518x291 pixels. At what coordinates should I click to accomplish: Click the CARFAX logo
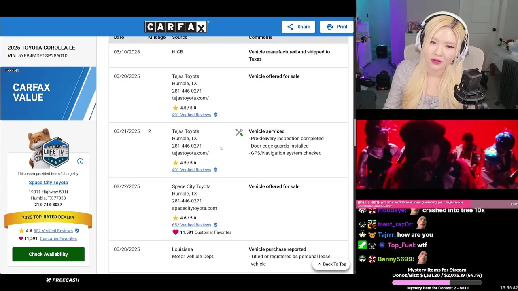pyautogui.click(x=176, y=27)
